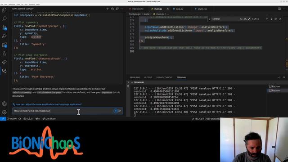Screen dimensions: 288x162
Task: Open the Live Share view in activity bar
Action: (x=4, y=62)
